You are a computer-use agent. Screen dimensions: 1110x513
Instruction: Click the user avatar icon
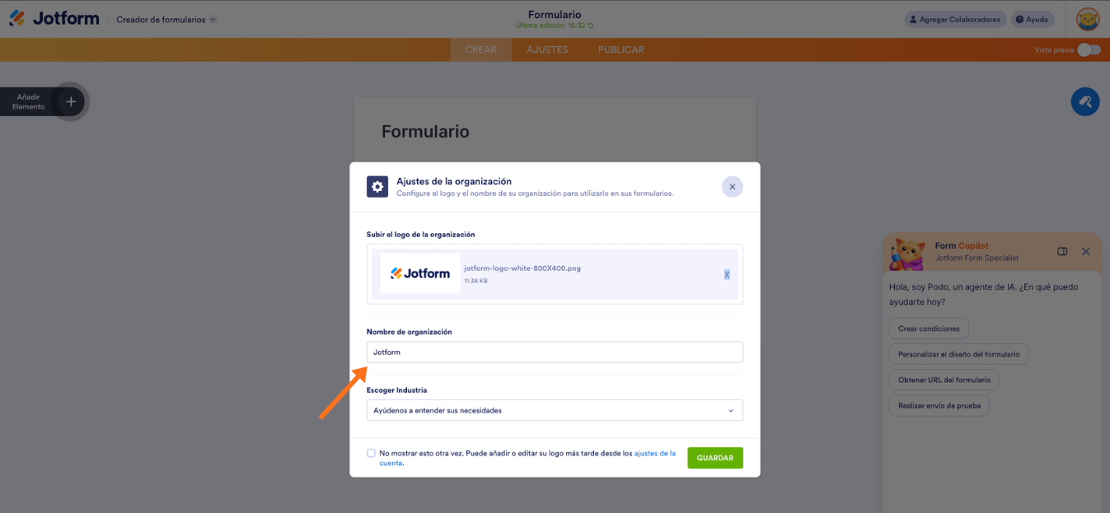[1088, 19]
